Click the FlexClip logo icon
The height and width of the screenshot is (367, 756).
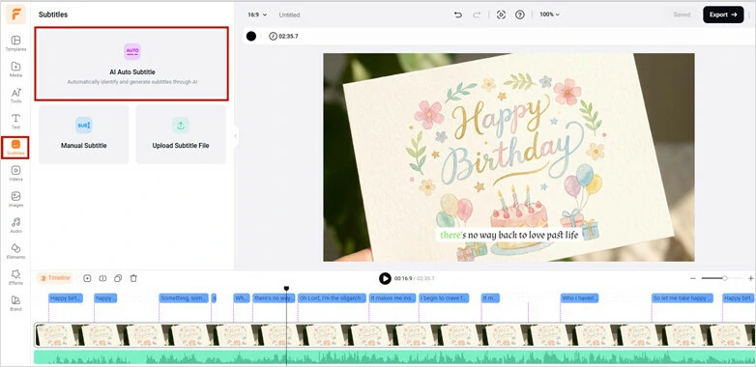pos(15,14)
